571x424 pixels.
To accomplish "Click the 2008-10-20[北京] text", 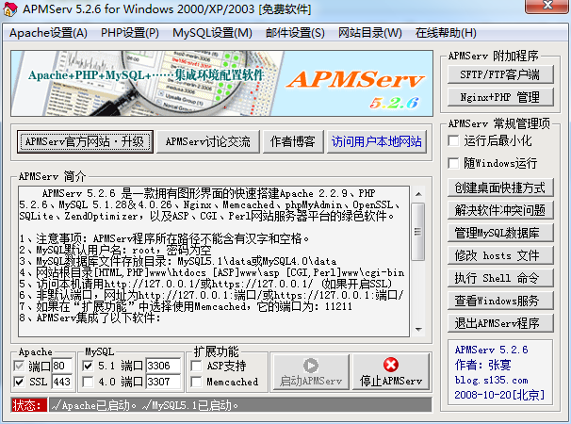I will pos(499,395).
